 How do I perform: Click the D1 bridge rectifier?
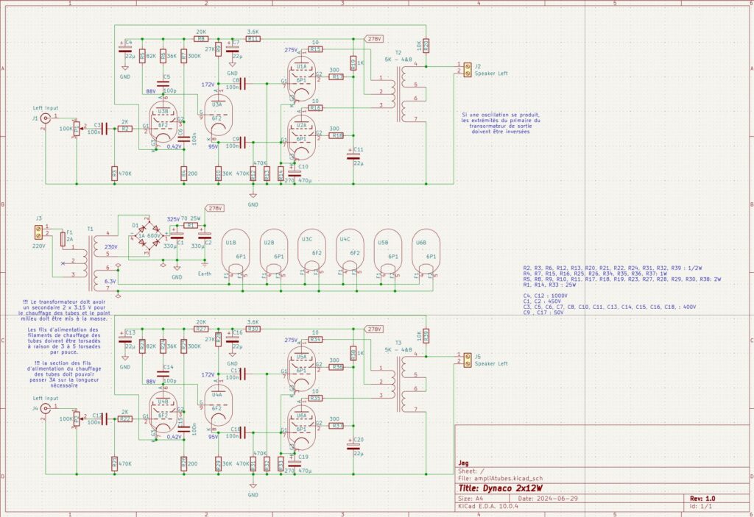tap(149, 235)
